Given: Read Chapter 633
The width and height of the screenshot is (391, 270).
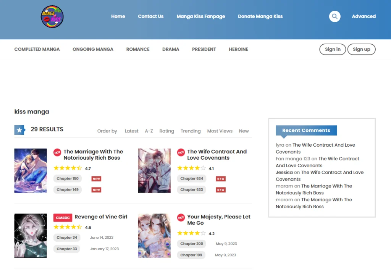Looking at the screenshot, I should coord(192,190).
